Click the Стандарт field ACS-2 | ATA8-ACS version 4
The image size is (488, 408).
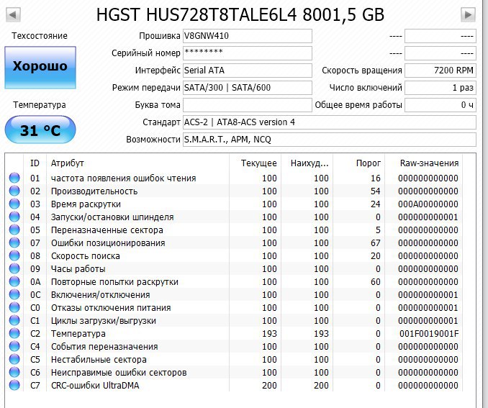[x=329, y=122]
